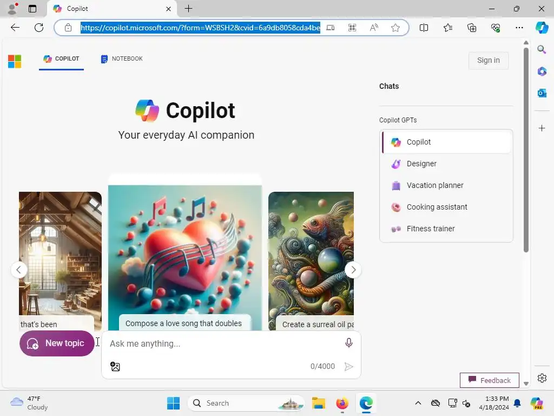Click the Sign in button
The height and width of the screenshot is (416, 554).
tap(489, 61)
